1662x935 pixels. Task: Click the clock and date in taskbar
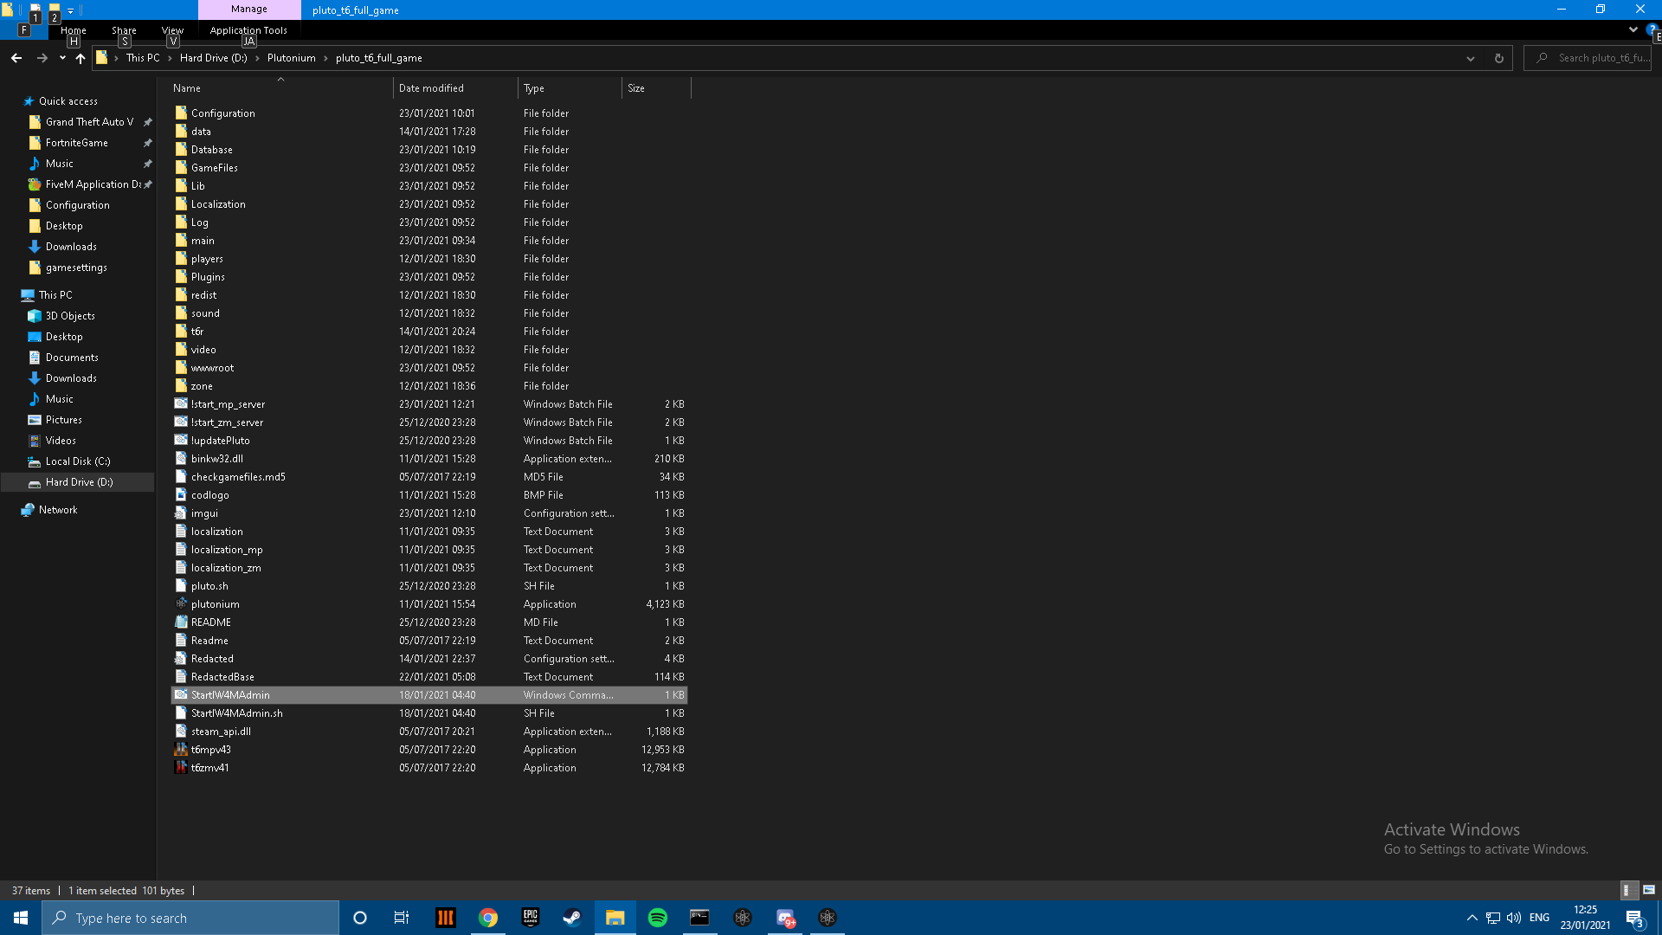(1585, 918)
